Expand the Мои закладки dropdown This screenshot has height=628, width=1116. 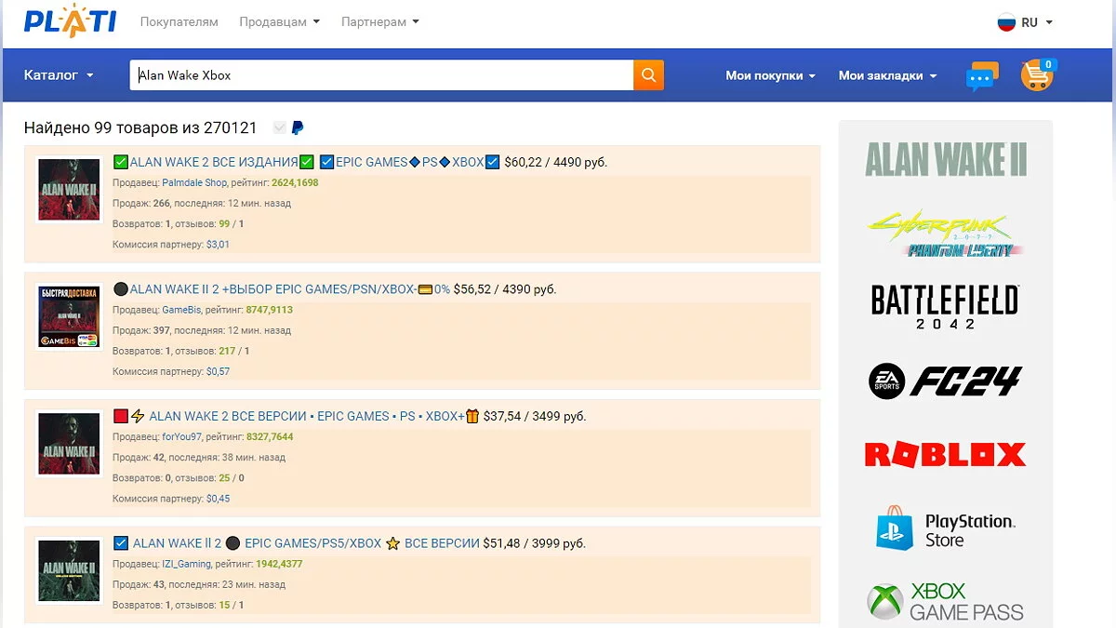click(887, 75)
